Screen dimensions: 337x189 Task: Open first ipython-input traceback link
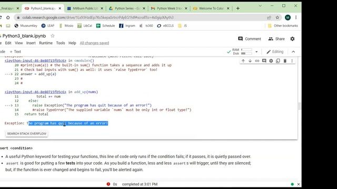pyautogui.click(x=35, y=61)
